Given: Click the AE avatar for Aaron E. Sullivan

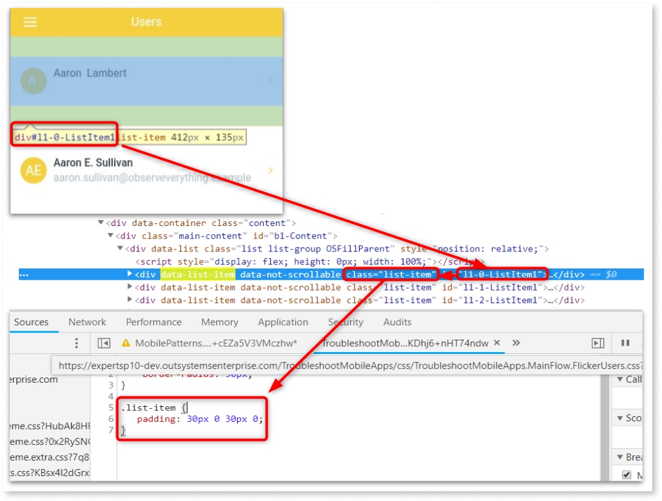Looking at the screenshot, I should pyautogui.click(x=33, y=170).
